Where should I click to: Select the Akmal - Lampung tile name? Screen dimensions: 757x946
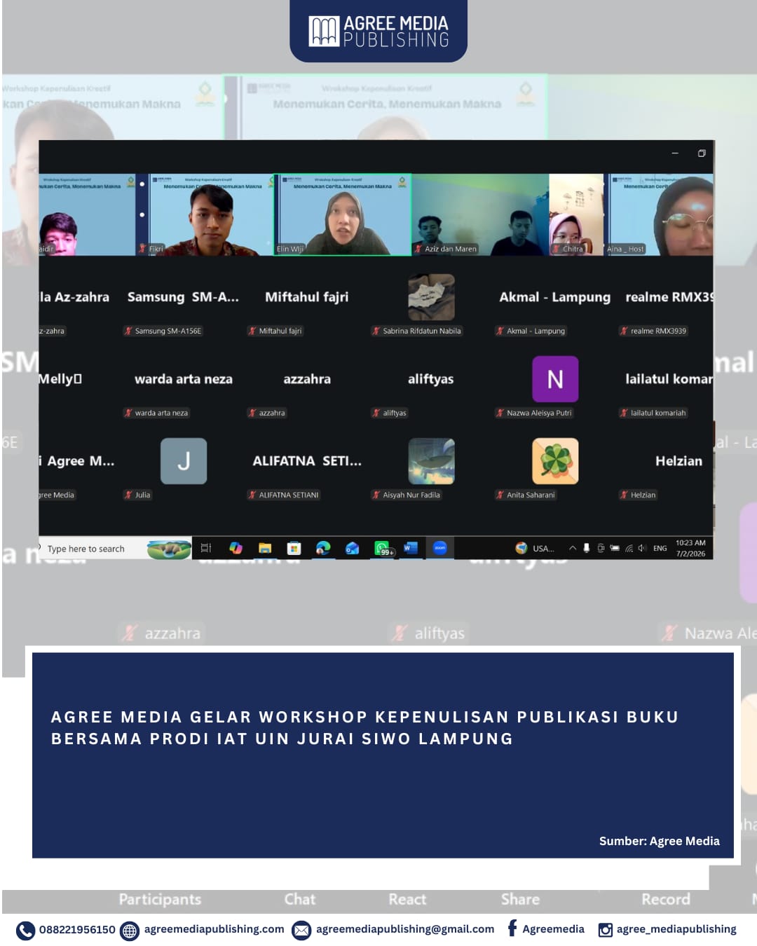(554, 297)
